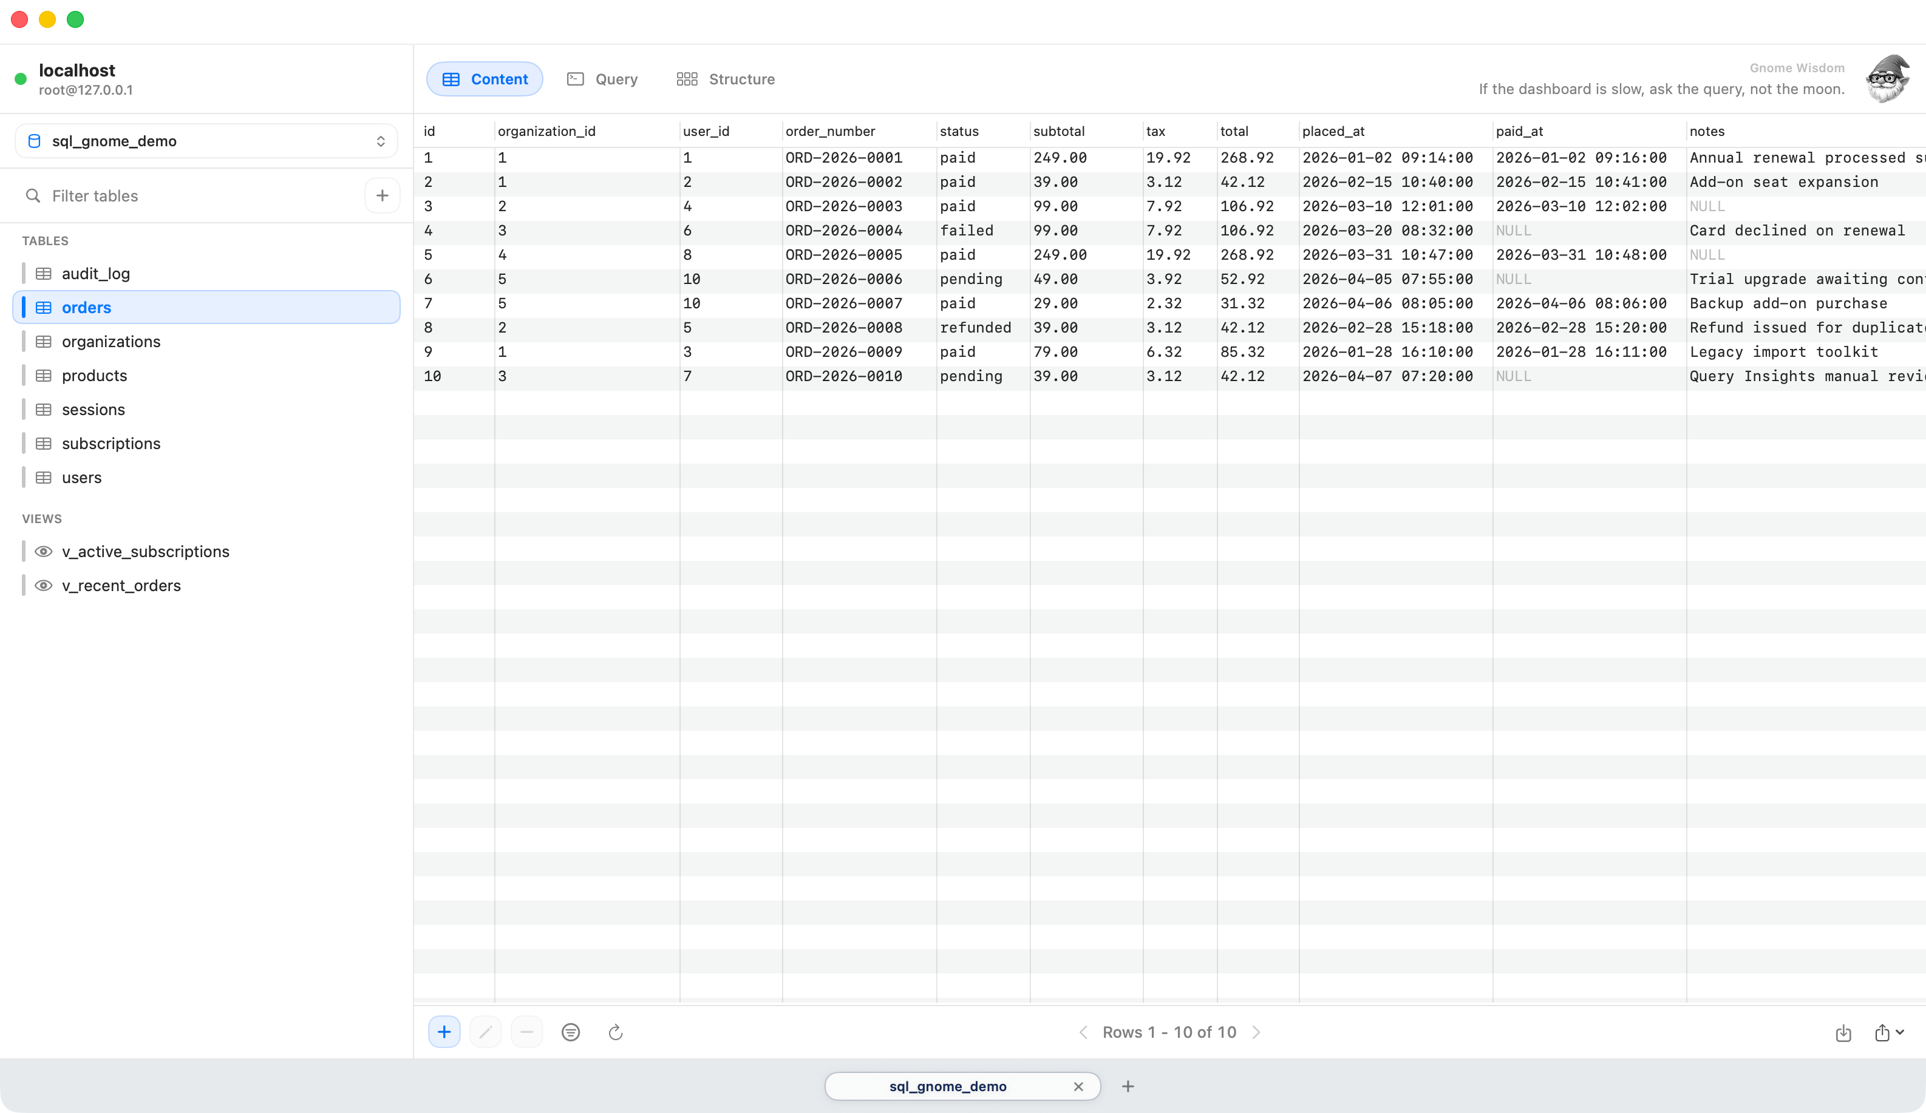Open the row filter icon
1926x1113 pixels.
point(571,1032)
